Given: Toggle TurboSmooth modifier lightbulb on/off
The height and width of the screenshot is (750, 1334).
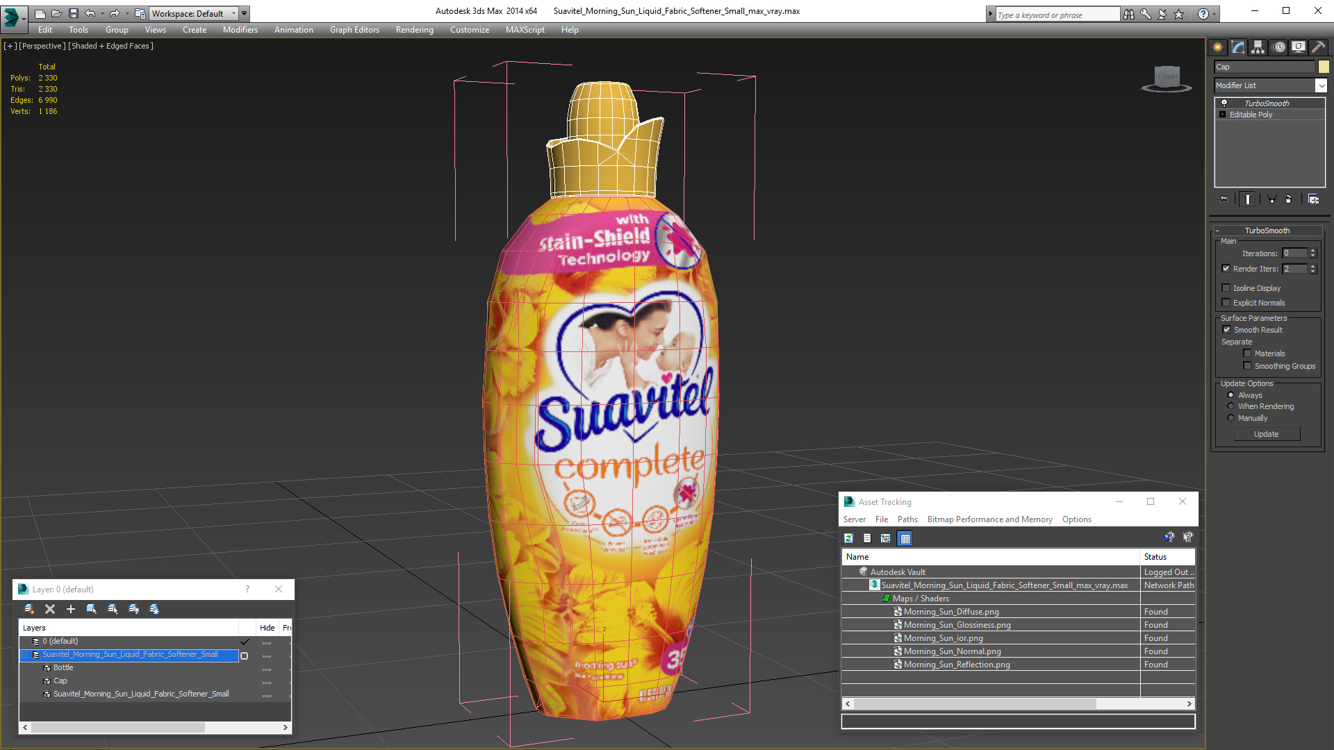Looking at the screenshot, I should pyautogui.click(x=1224, y=103).
